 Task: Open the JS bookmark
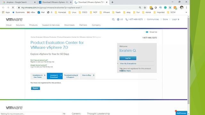[50, 12]
